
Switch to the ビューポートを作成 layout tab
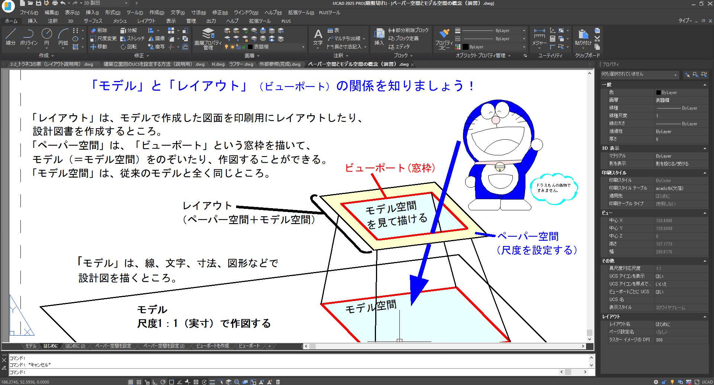[x=212, y=346]
